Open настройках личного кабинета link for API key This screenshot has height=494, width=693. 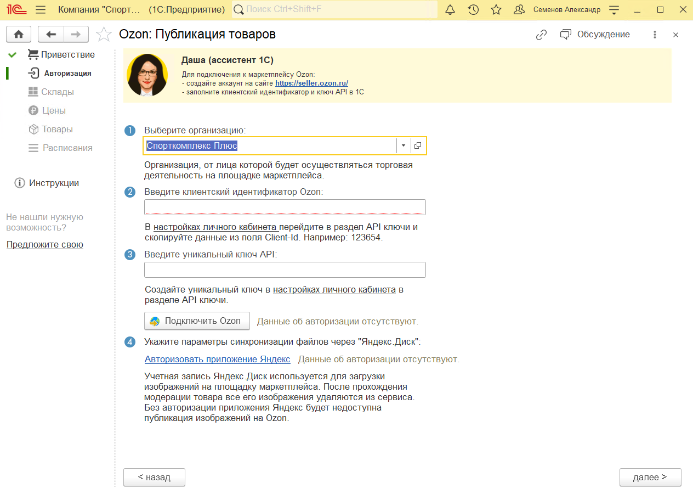pyautogui.click(x=334, y=289)
